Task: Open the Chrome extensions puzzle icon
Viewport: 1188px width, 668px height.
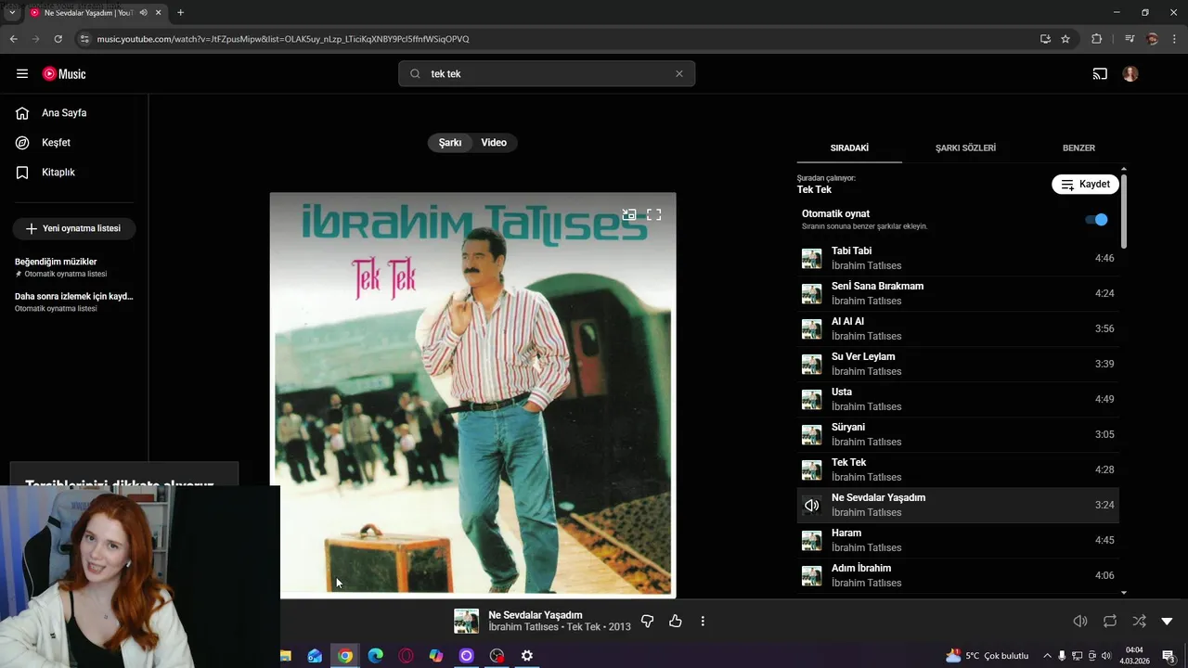Action: coord(1096,39)
